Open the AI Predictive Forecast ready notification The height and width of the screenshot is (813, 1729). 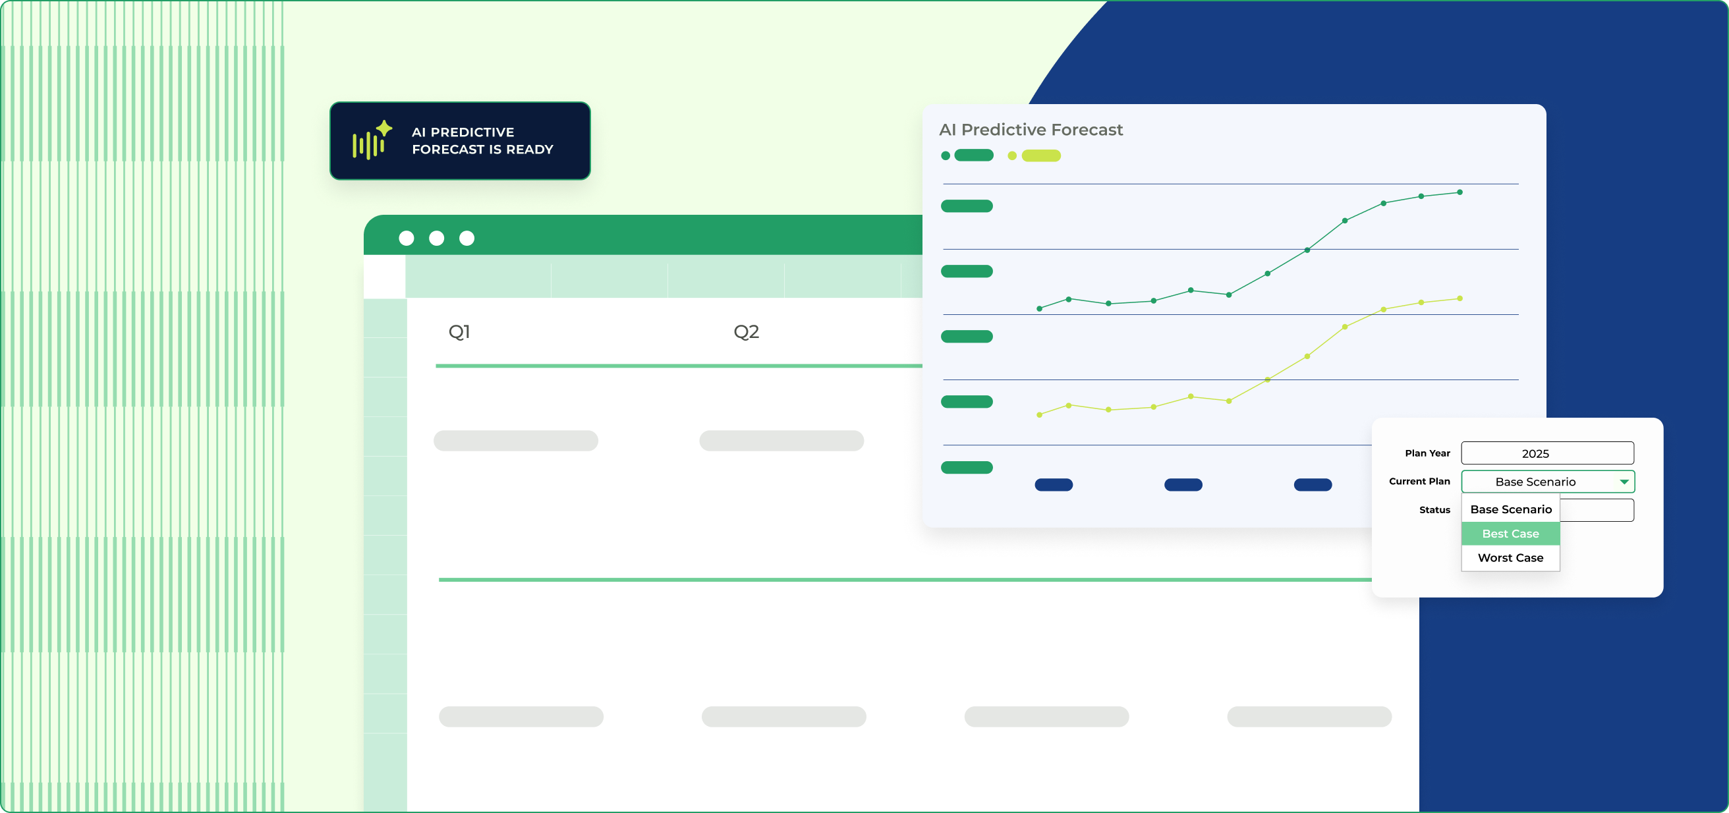click(x=460, y=141)
